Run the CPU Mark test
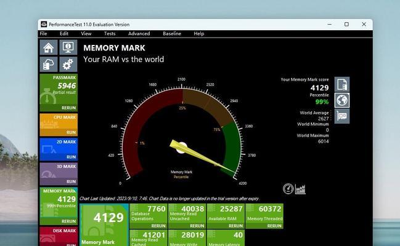This screenshot has height=246, width=400. click(x=71, y=132)
